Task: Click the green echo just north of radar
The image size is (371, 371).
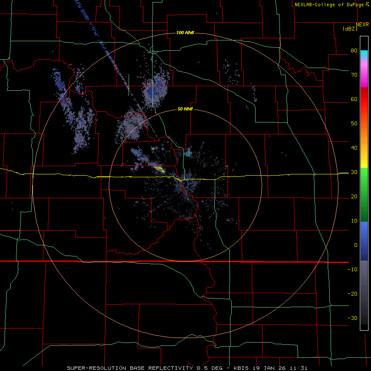Action: (x=188, y=153)
